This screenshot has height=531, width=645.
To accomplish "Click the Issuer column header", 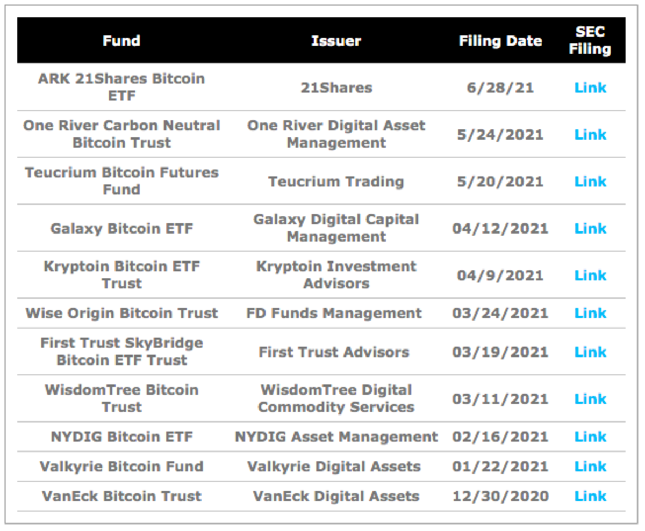I will click(x=336, y=41).
